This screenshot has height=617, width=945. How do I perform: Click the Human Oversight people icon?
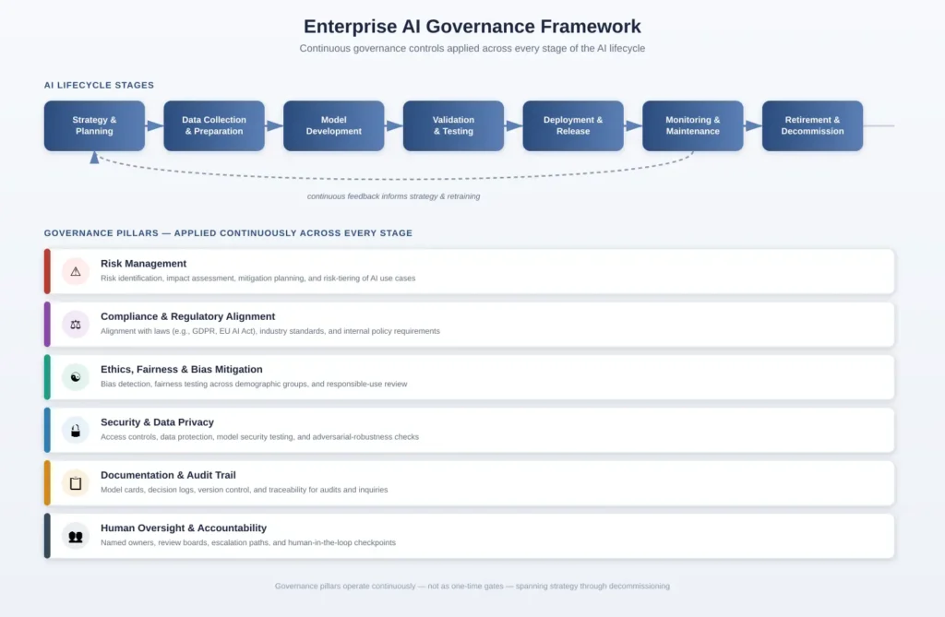[x=76, y=536]
